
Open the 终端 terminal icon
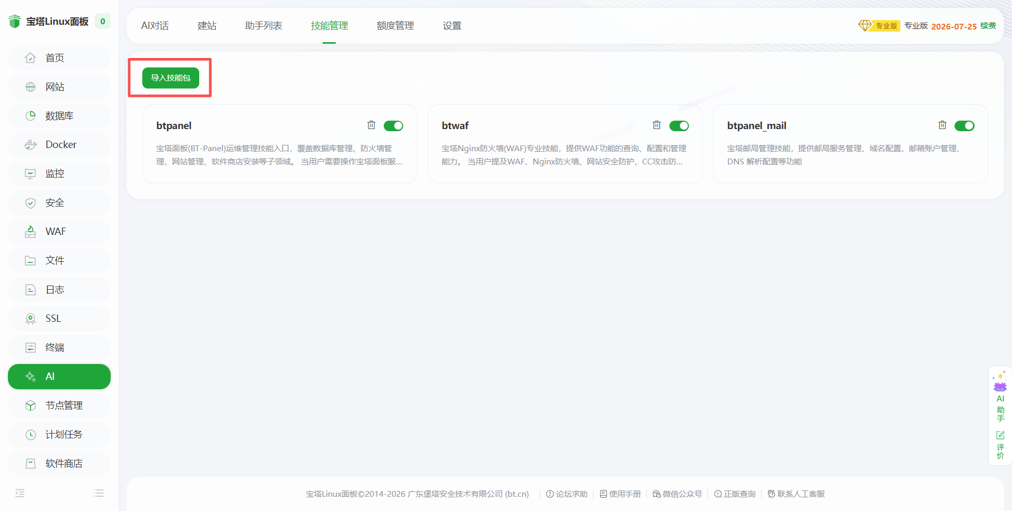31,348
